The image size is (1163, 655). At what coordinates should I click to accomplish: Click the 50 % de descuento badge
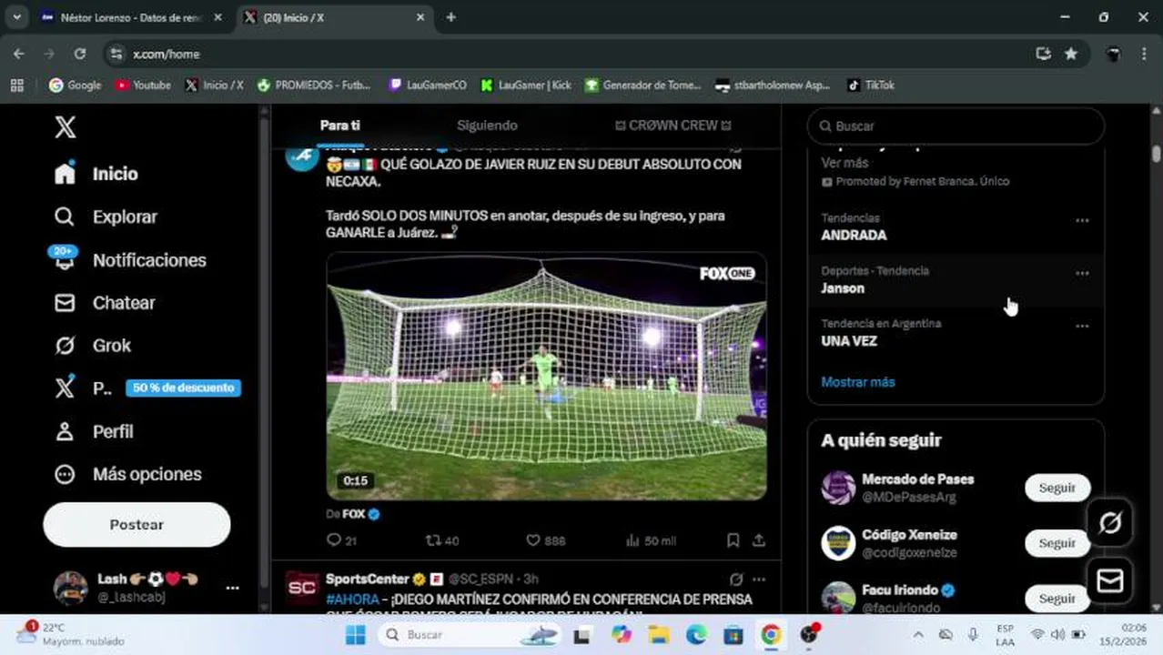183,388
